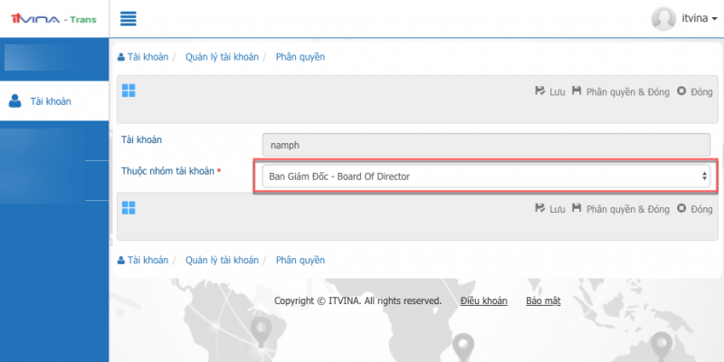
Task: Click Quản lý tài khoản bottom breadcrumb
Action: (220, 260)
